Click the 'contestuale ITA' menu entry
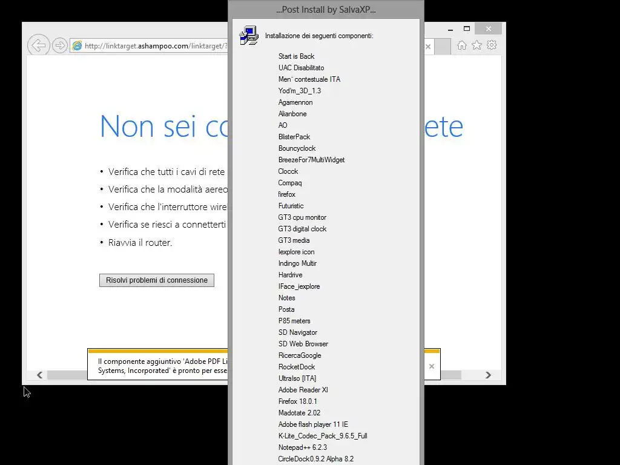 pos(309,79)
